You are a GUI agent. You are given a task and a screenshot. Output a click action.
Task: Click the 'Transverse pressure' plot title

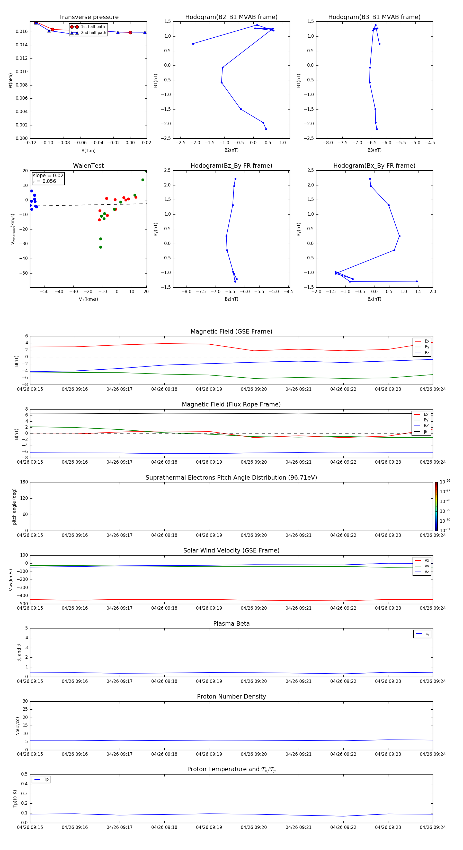[88, 17]
